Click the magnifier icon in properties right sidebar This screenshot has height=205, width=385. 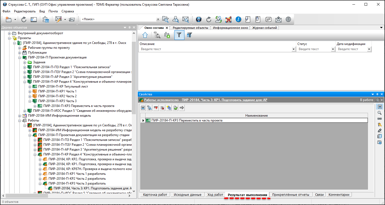(x=379, y=113)
